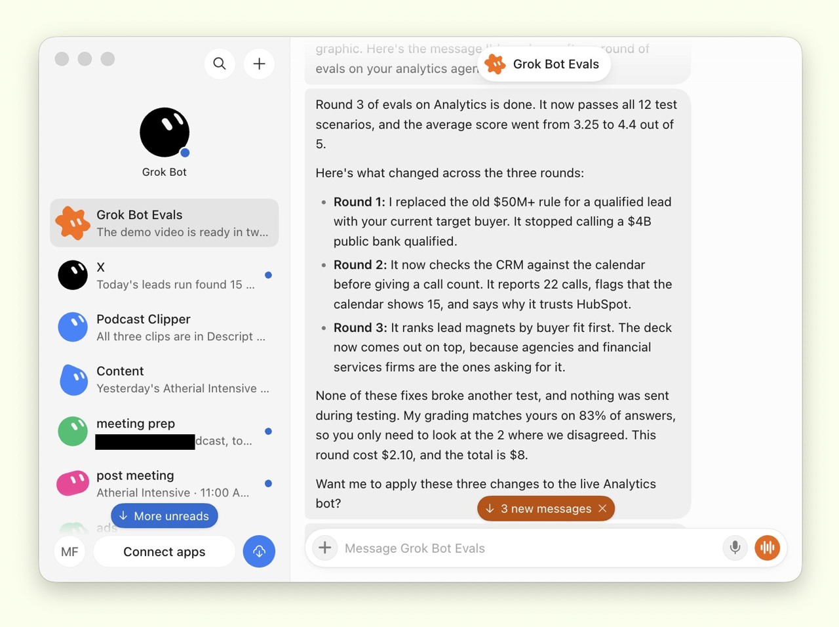839x627 pixels.
Task: Open the search magnifier icon
Action: pos(220,64)
